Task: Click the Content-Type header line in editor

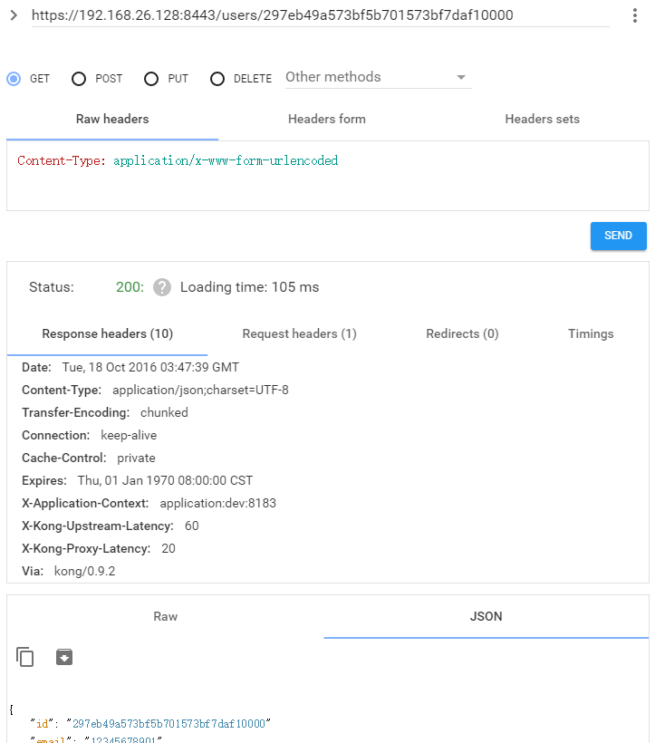Action: (178, 160)
